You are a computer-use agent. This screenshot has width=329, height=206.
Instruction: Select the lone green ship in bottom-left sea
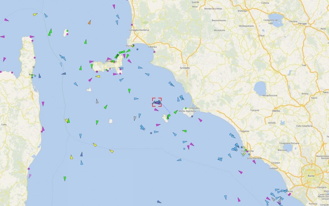point(65,179)
